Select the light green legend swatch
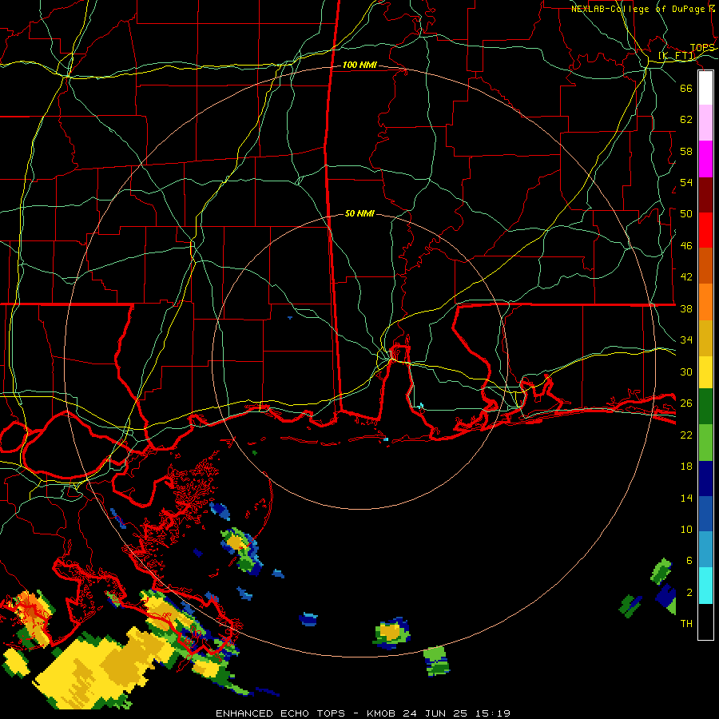 point(705,443)
